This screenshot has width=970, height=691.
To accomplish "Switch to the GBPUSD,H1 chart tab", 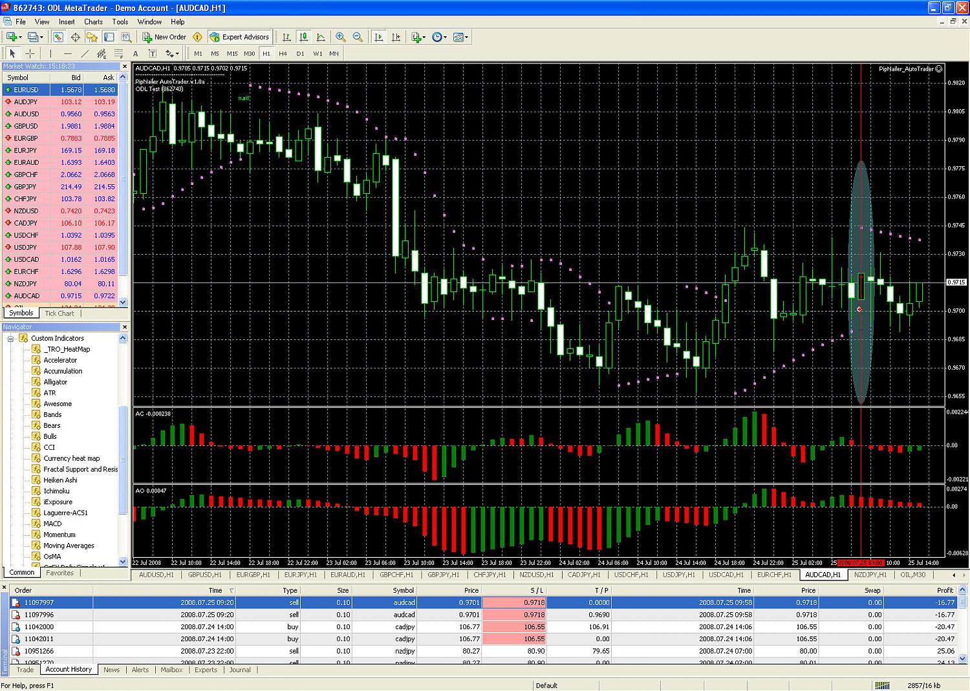I will coord(204,575).
